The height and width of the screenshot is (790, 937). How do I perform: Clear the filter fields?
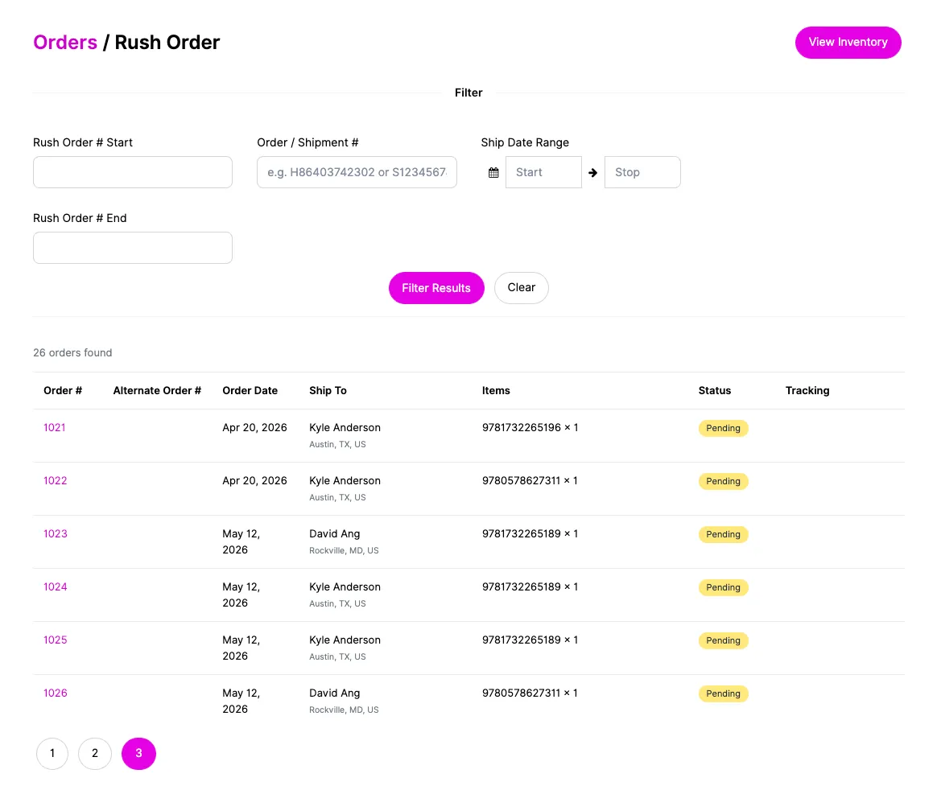click(x=521, y=288)
